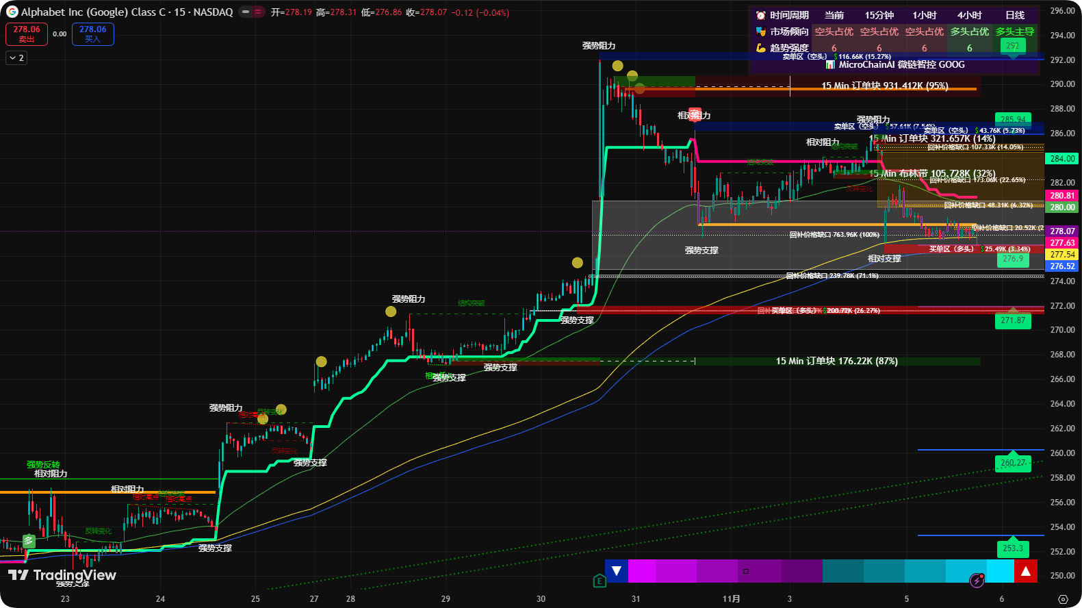This screenshot has height=608, width=1082.
Task: Open chart settings via the hexagon gear icon
Action: point(1063,599)
